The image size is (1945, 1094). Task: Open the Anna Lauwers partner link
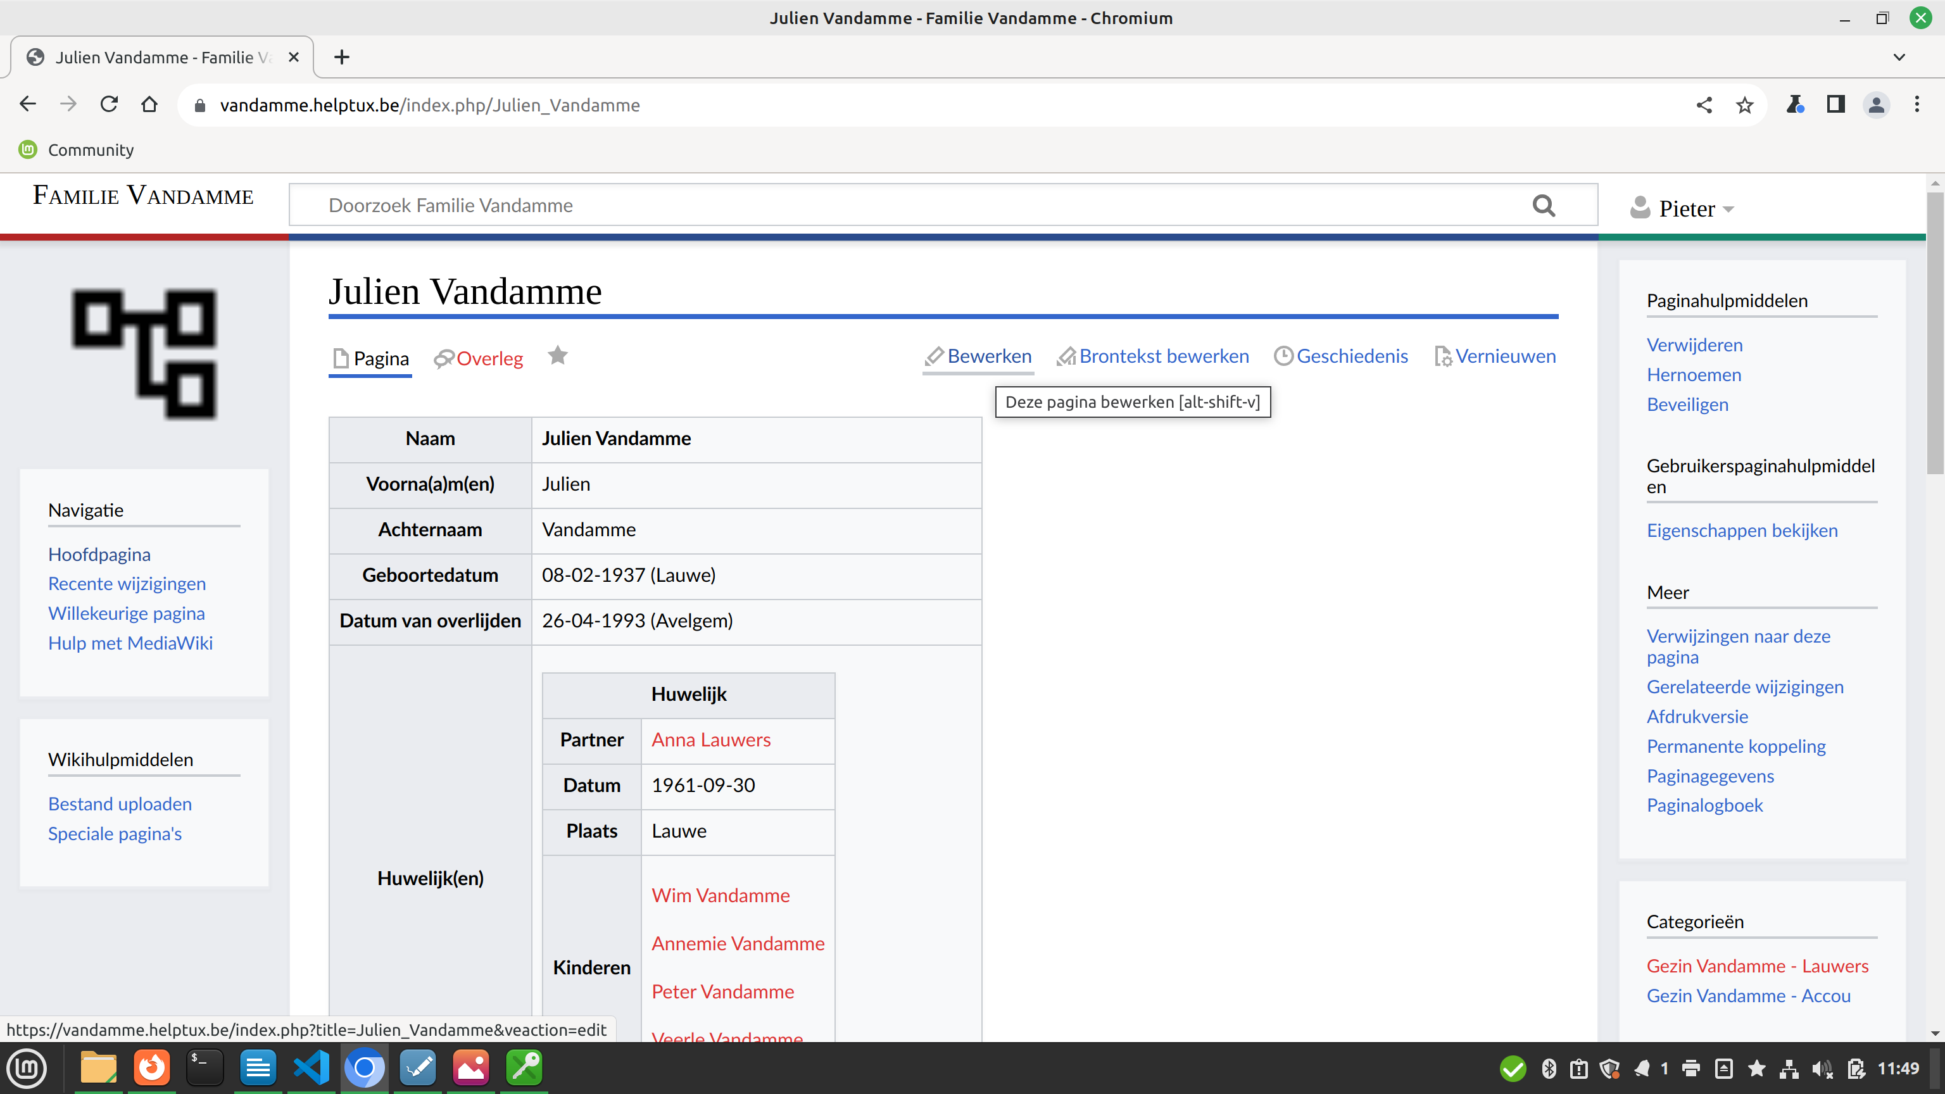[710, 739]
